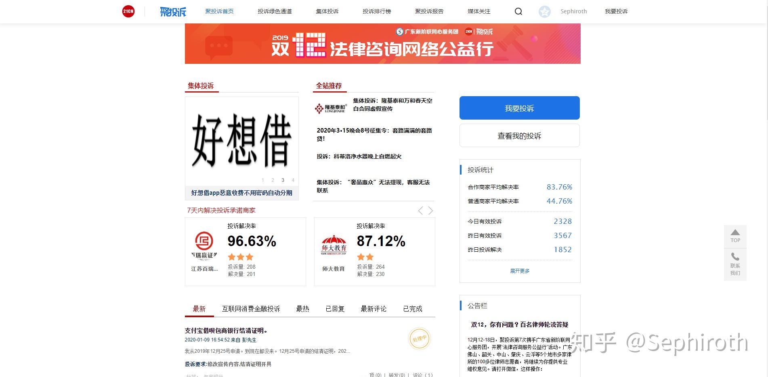Click the 师大教育 merchant name text
768x377 pixels.
334,269
